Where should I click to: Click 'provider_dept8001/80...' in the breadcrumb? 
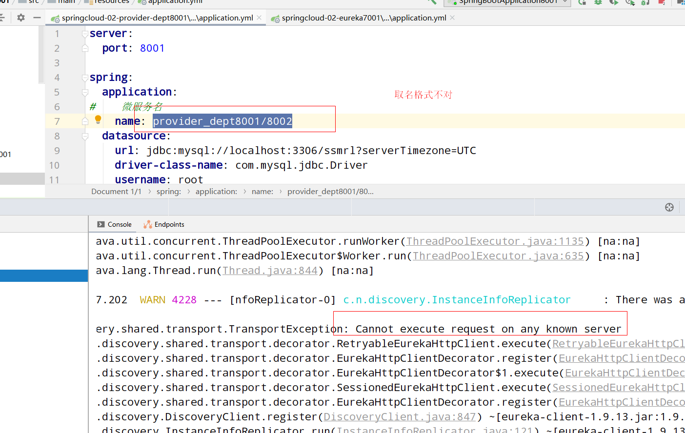330,192
